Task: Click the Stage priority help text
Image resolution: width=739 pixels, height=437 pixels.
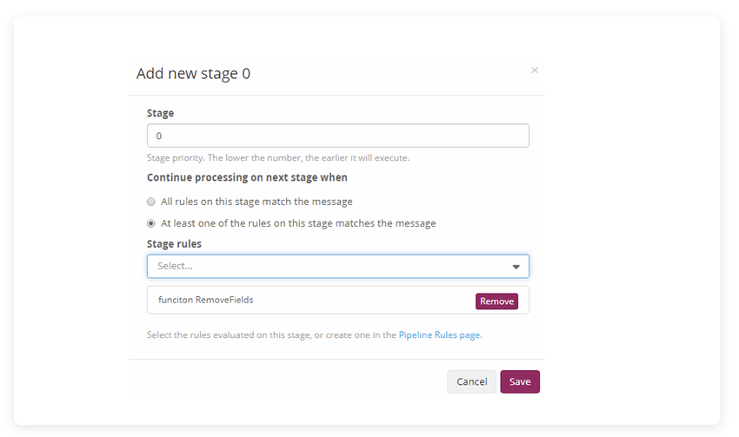Action: (278, 158)
